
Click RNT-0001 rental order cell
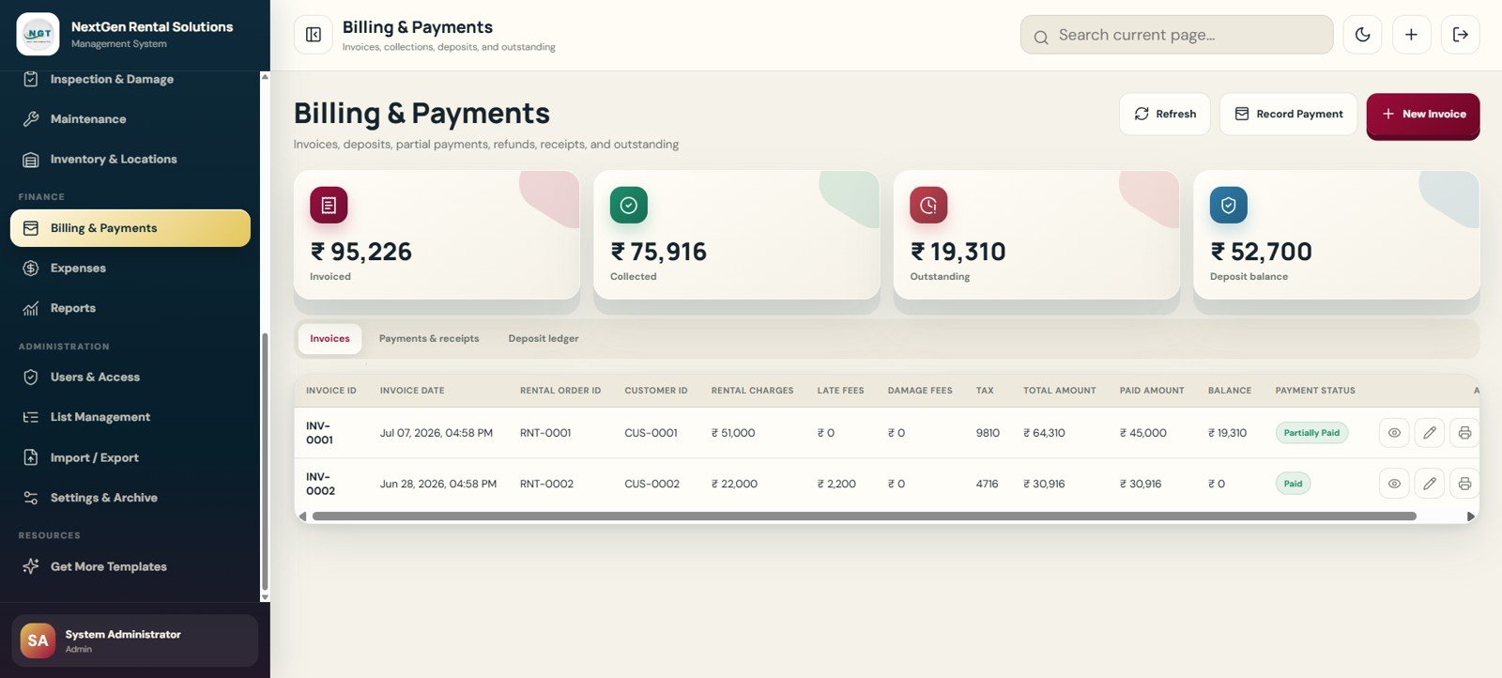[545, 433]
